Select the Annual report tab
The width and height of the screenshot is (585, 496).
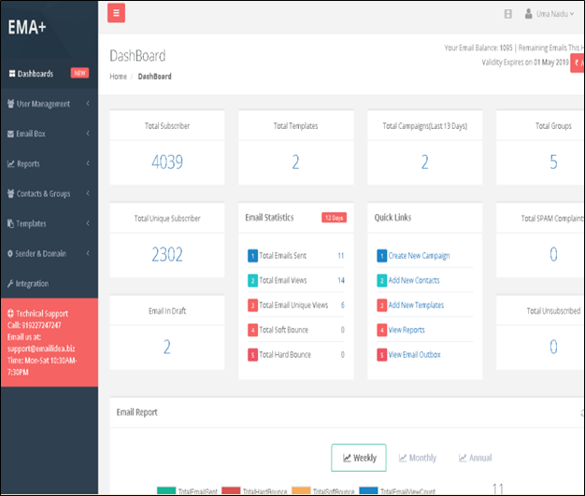(475, 458)
